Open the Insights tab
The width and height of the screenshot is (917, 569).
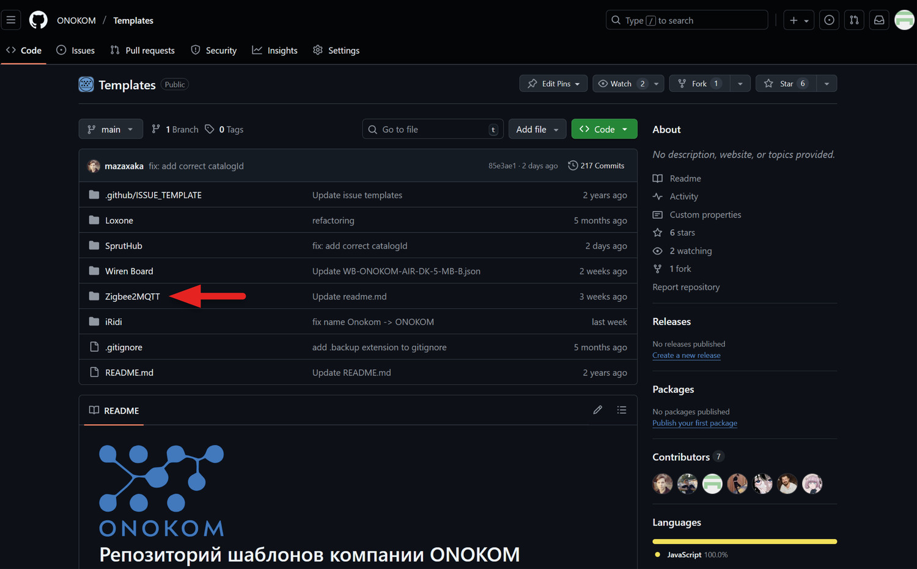274,50
